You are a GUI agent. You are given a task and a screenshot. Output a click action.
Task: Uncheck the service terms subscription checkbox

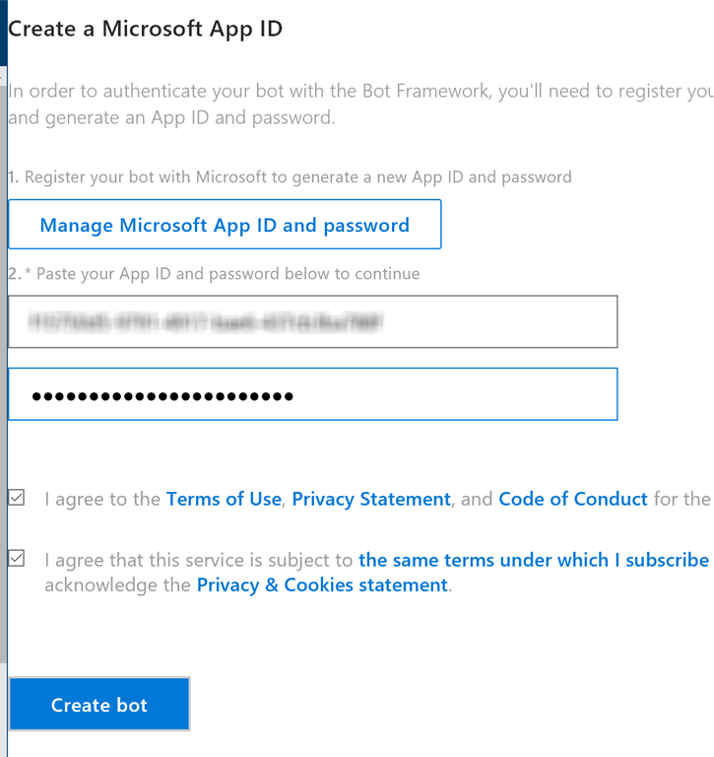point(17,558)
